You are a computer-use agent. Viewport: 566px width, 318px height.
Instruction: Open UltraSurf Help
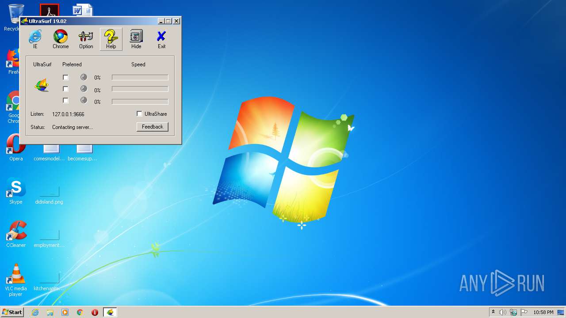click(x=111, y=39)
